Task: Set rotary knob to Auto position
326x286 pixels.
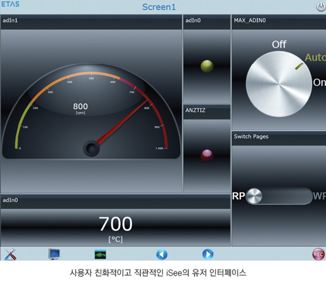Action: [315, 57]
